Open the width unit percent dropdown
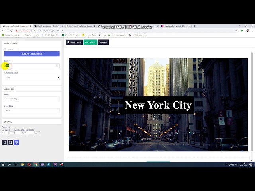The image size is (255, 191). tap(12, 133)
